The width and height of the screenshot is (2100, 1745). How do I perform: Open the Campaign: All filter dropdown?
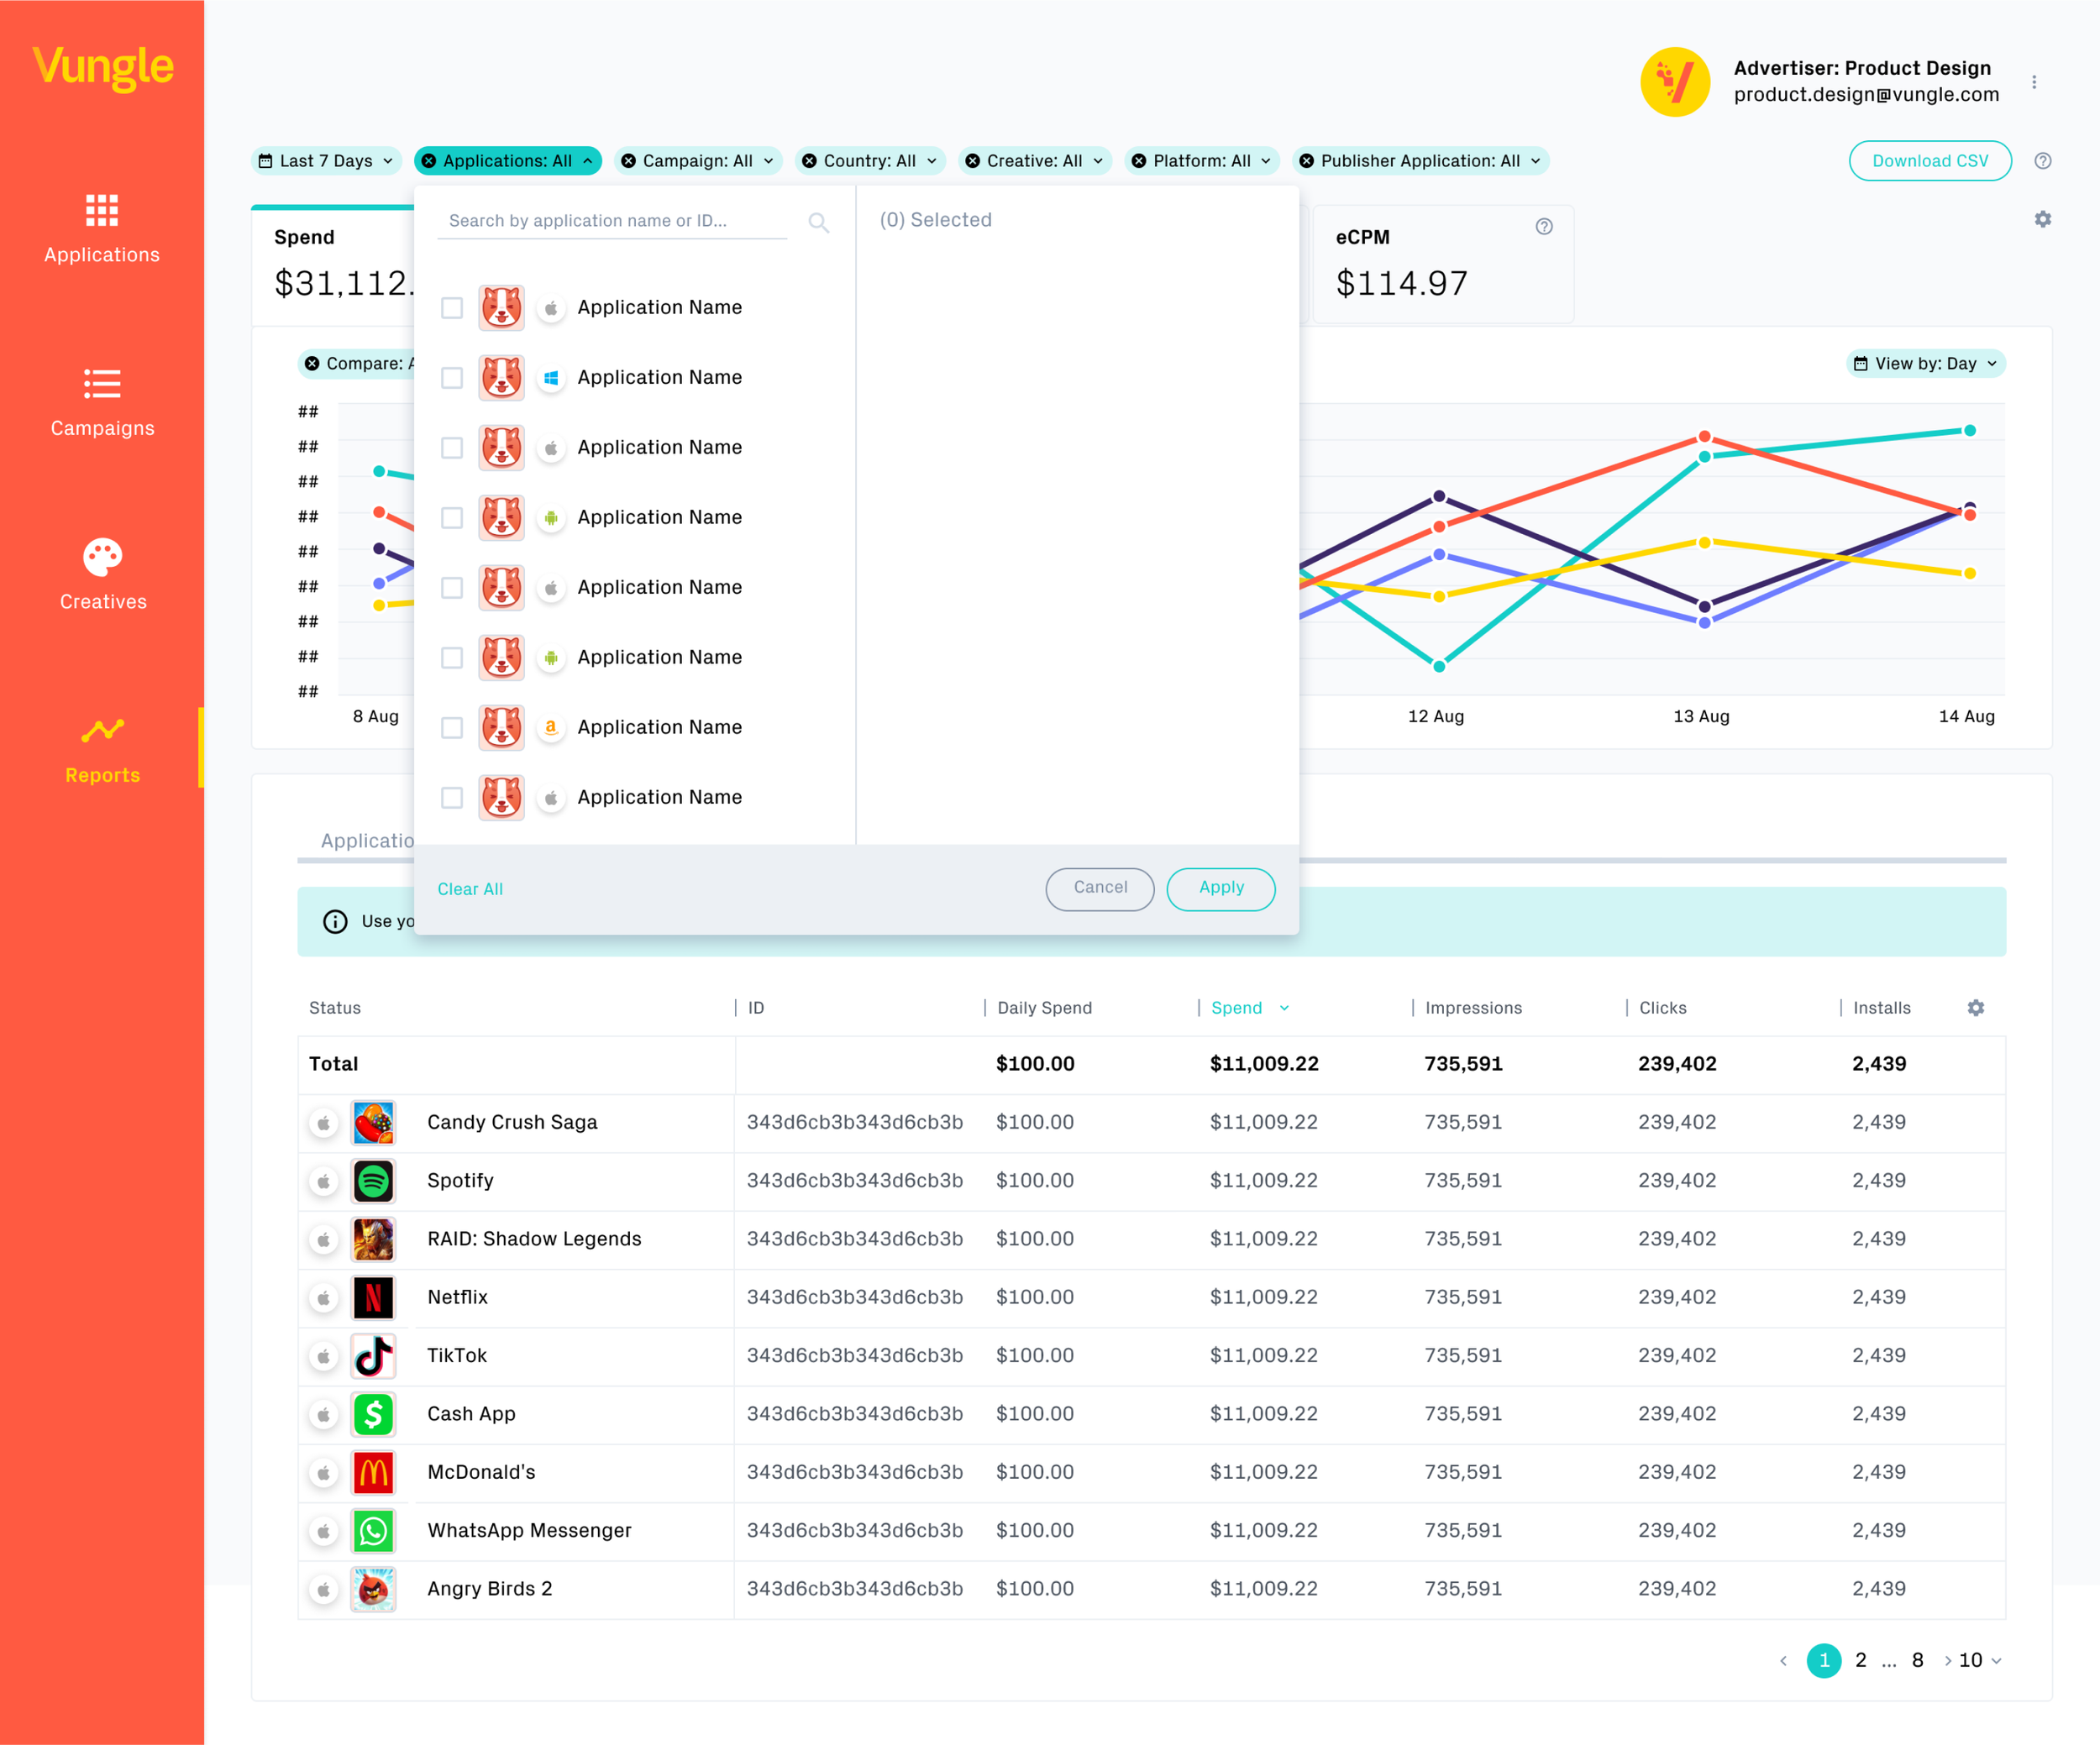coord(698,161)
